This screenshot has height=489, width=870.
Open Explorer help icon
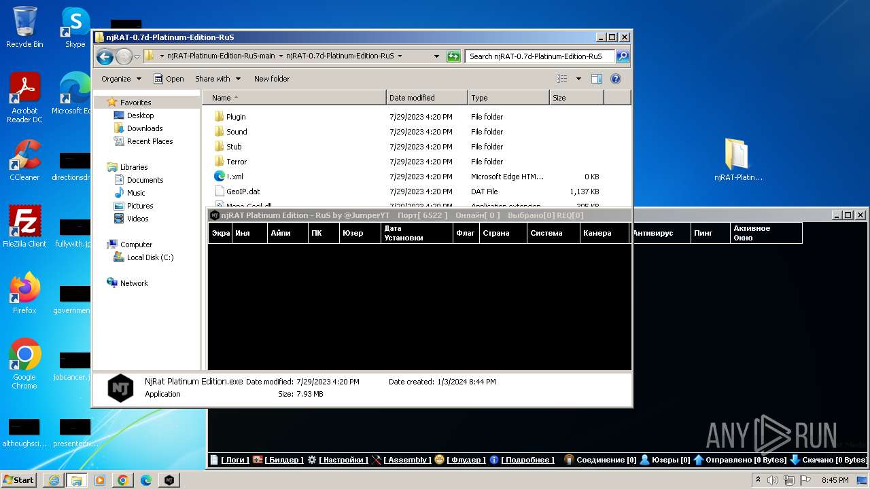pos(616,79)
